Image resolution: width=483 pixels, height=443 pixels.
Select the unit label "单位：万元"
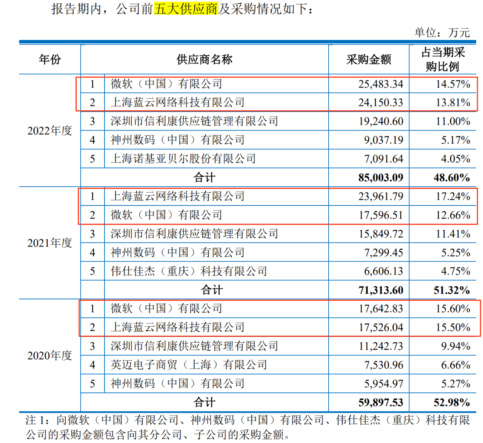442,32
